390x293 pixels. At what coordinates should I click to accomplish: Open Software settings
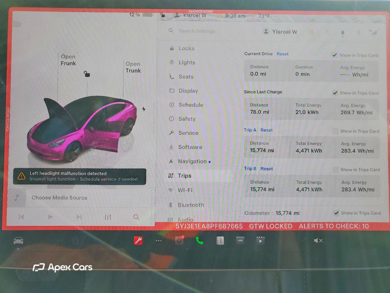190,147
